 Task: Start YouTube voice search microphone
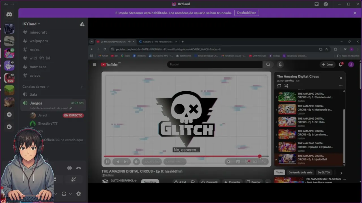click(280, 65)
